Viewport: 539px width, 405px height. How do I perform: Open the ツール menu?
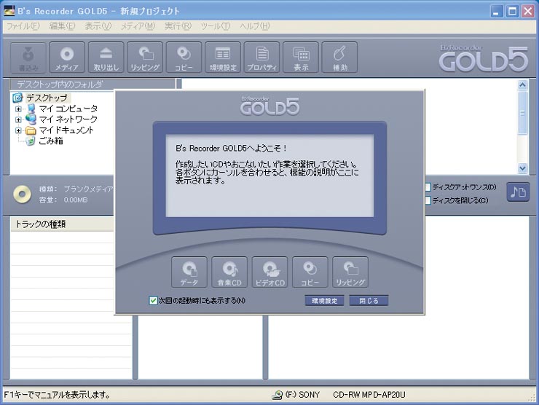pos(215,26)
